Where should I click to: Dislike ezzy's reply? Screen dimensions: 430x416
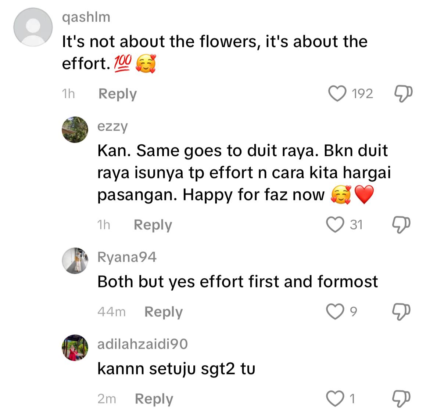(x=401, y=224)
